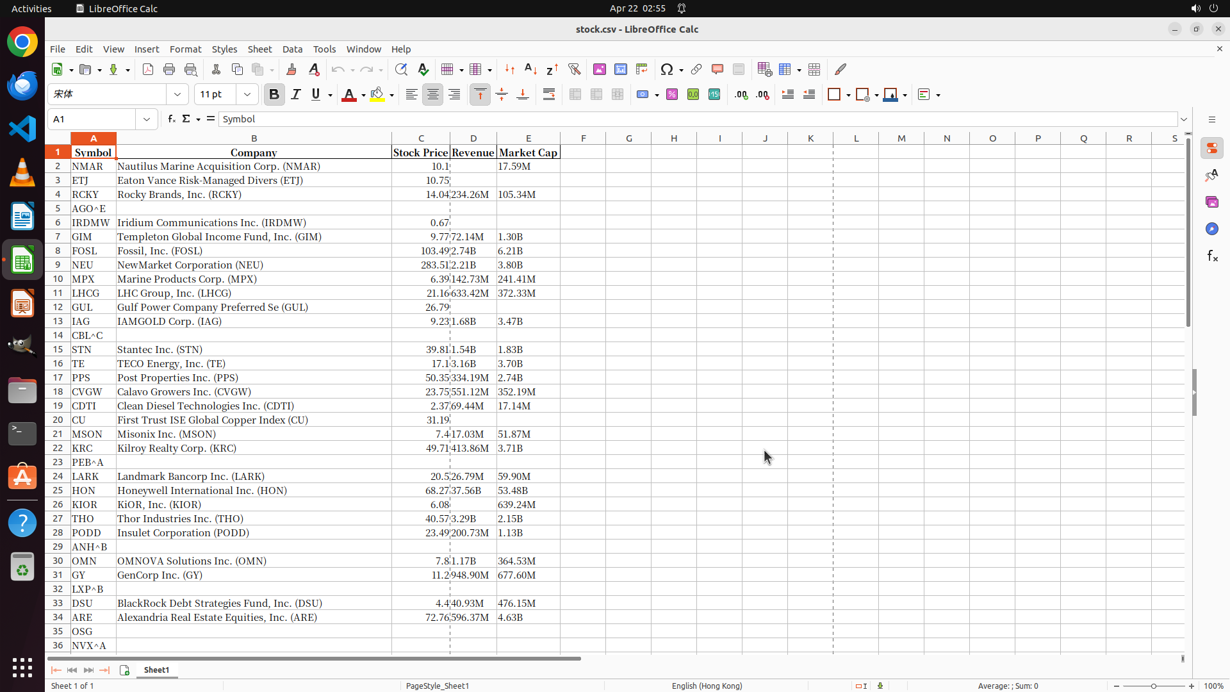Click the Clone Formatting paintbrush icon
The image size is (1230, 692).
point(291,69)
